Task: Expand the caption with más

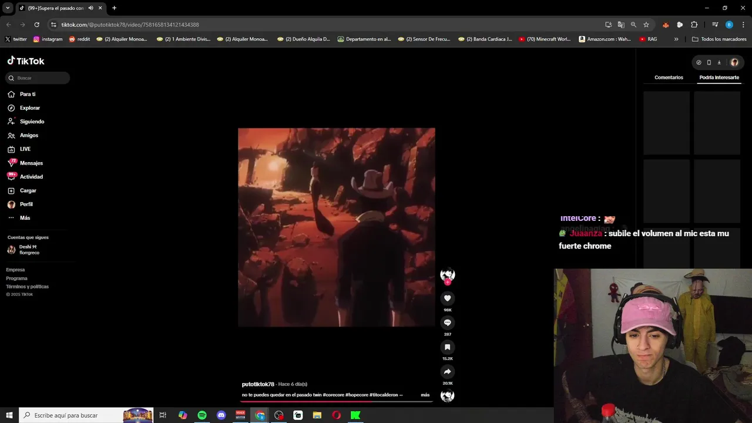Action: (425, 395)
